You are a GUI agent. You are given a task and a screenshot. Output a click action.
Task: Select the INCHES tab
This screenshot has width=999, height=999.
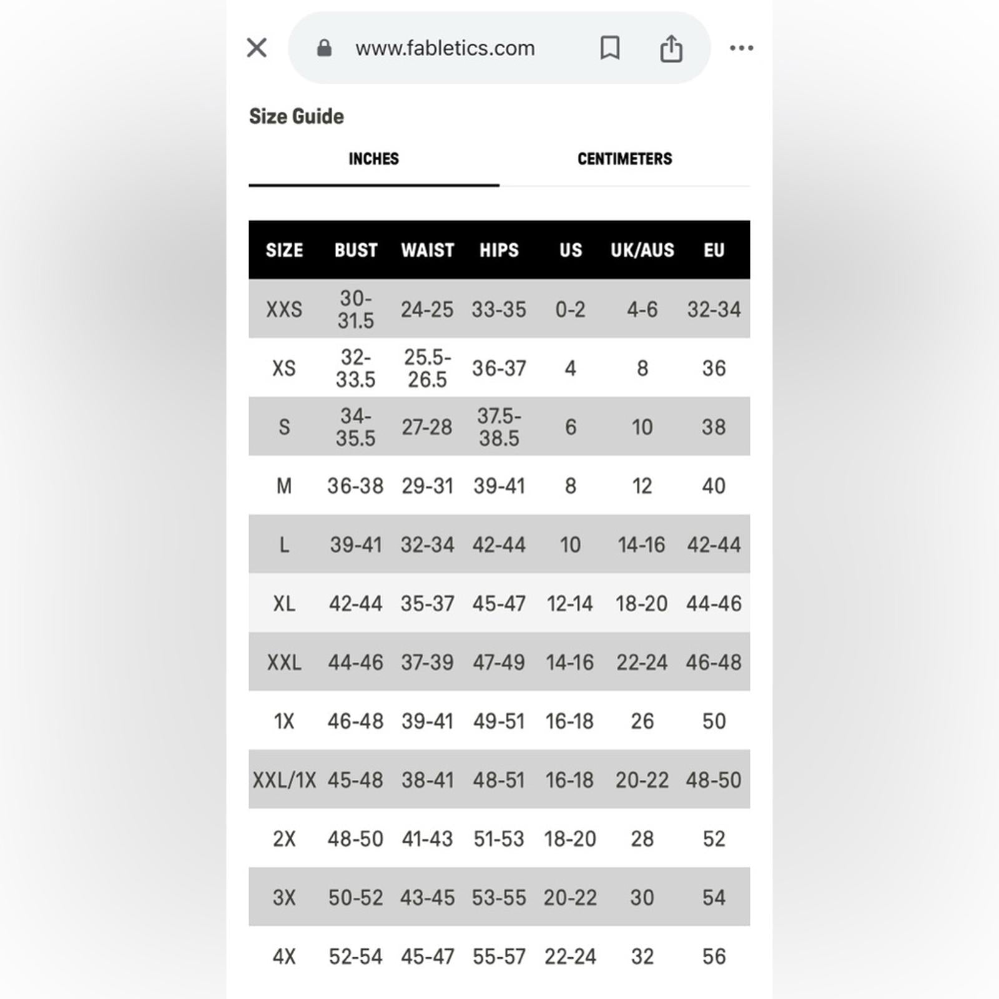click(373, 159)
